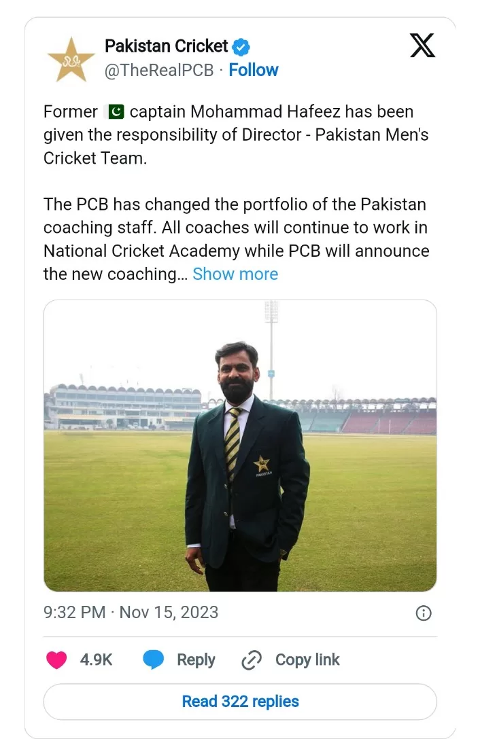Click the chain link icon

252,660
